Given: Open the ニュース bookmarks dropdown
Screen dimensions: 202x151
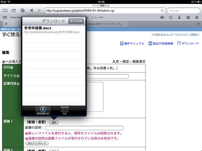Looking at the screenshot, I should [97, 17].
